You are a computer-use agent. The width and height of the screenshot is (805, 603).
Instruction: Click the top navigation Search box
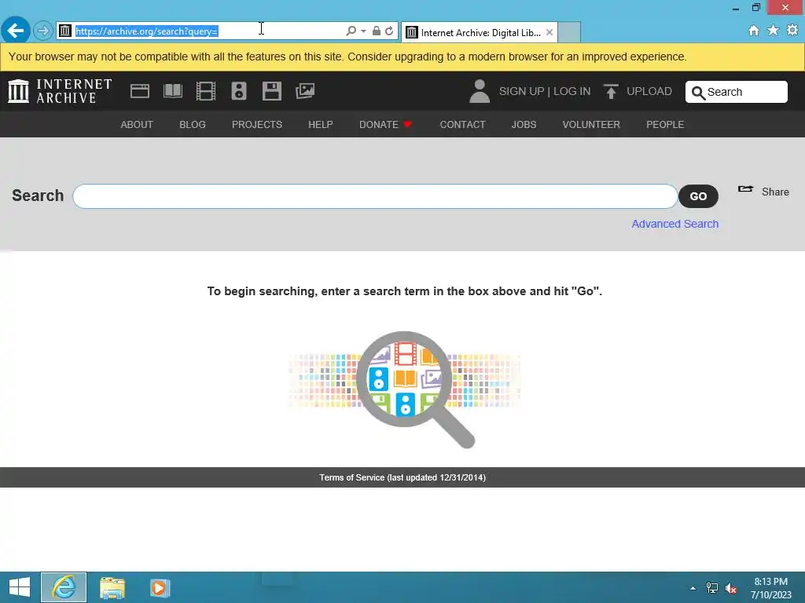[736, 92]
